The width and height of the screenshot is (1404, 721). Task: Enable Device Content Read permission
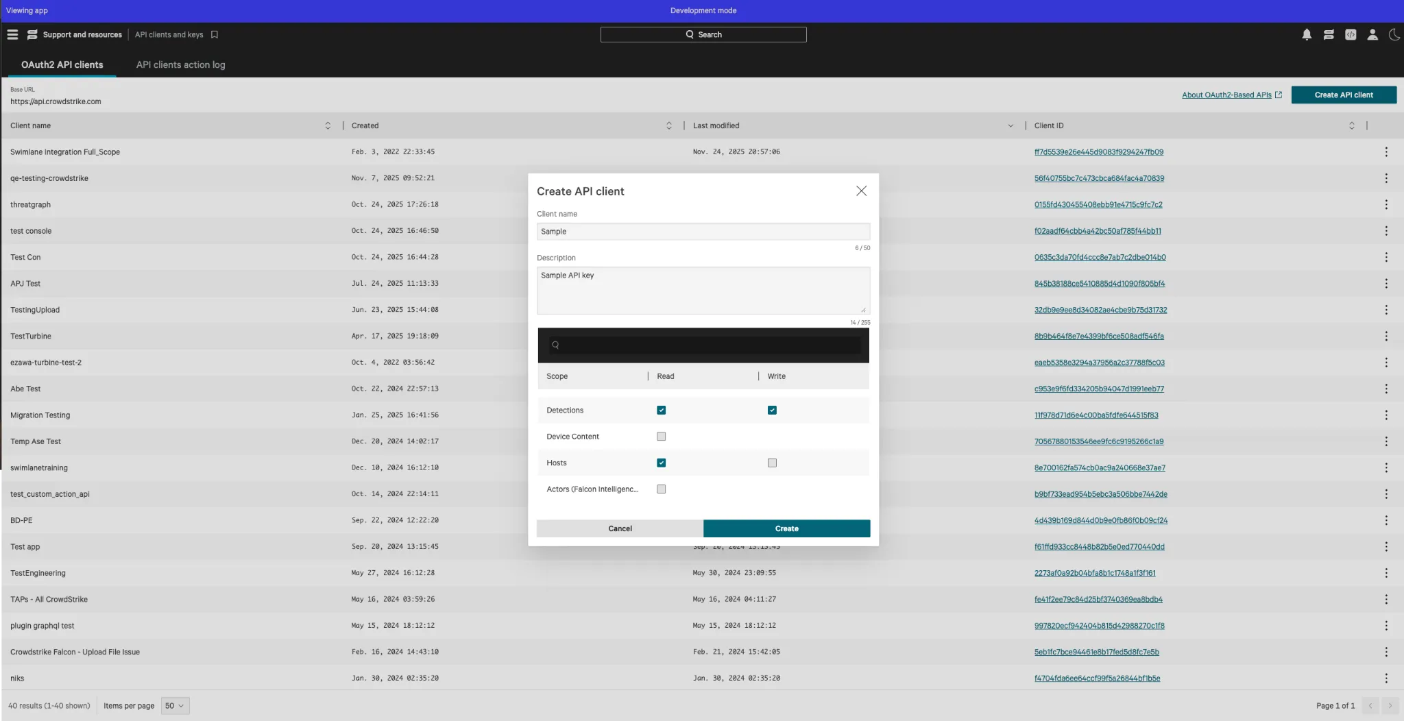[661, 437]
